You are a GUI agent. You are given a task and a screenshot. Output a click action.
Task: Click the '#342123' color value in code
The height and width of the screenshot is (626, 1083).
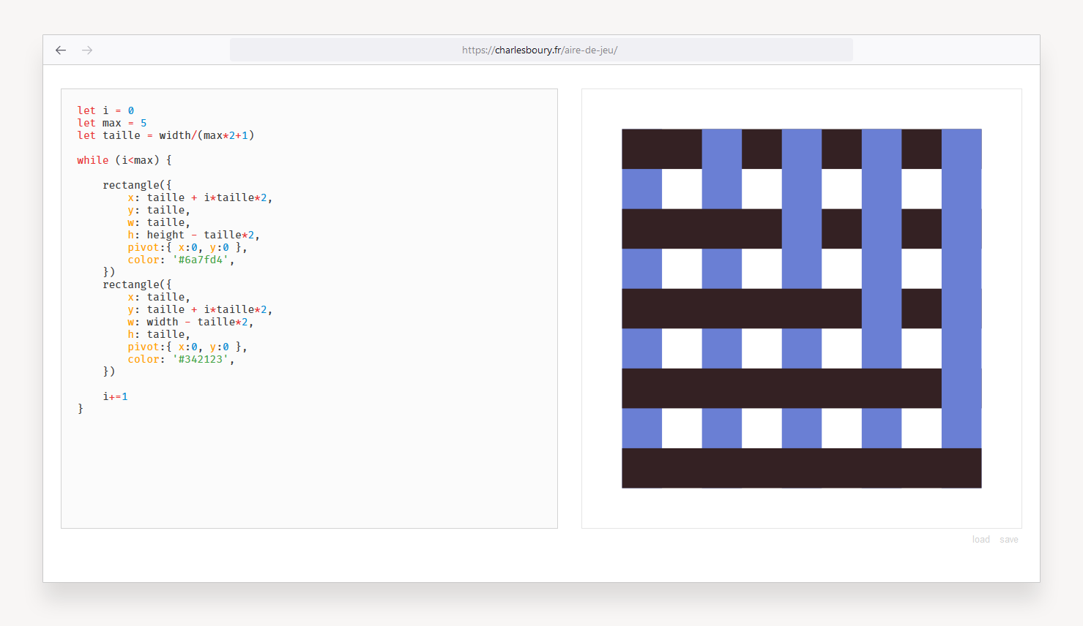200,360
